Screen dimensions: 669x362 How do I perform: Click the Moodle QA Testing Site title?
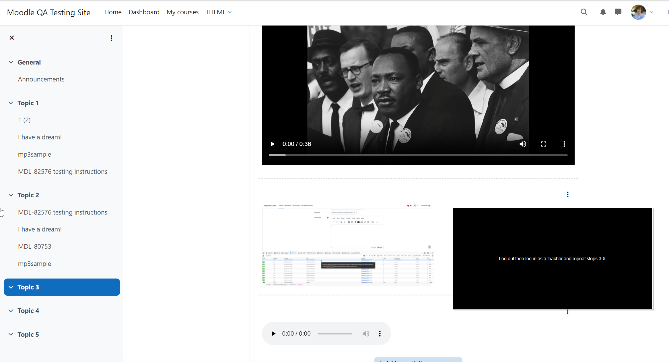tap(49, 12)
